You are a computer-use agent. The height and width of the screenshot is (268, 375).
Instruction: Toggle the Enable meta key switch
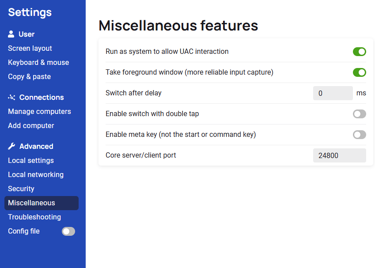tap(359, 135)
